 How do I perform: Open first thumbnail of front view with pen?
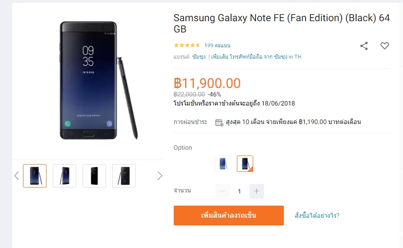[35, 176]
